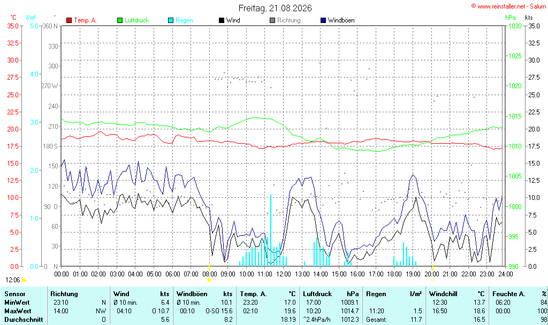Click the pressure trend ^2.4hPa/h

317,320
